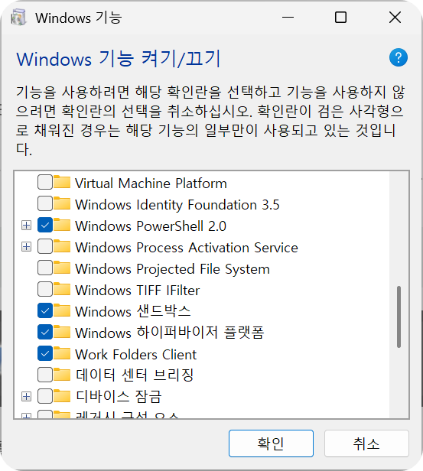Image resolution: width=423 pixels, height=471 pixels.
Task: Enable the 디바이스 잠금 checkbox
Action: pos(45,396)
